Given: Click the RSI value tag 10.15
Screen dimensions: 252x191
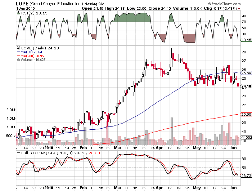Looking at the screenshot, I should coord(246,40).
